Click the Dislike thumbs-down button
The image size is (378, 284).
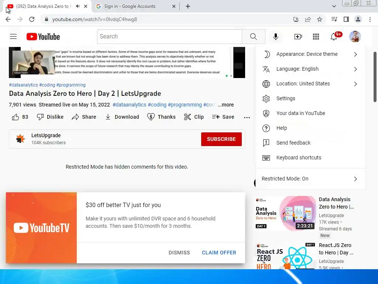50,117
